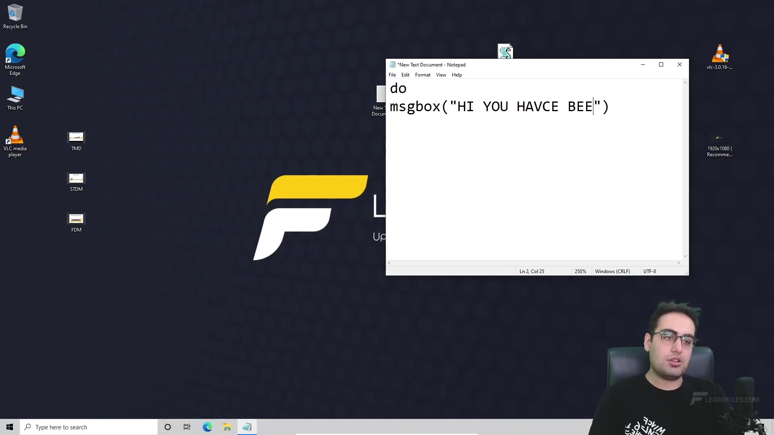The image size is (774, 435).
Task: Open the Microsoft Edge desktop shortcut
Action: (x=15, y=54)
